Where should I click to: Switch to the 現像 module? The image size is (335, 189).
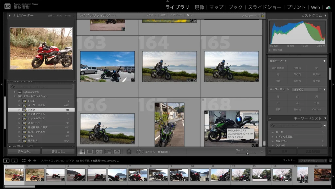coord(199,7)
